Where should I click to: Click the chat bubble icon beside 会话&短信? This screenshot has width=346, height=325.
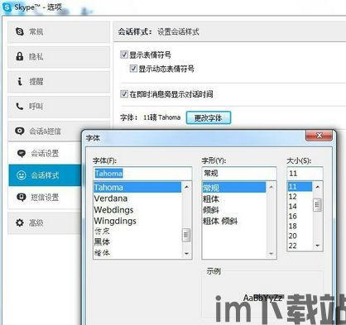point(20,131)
